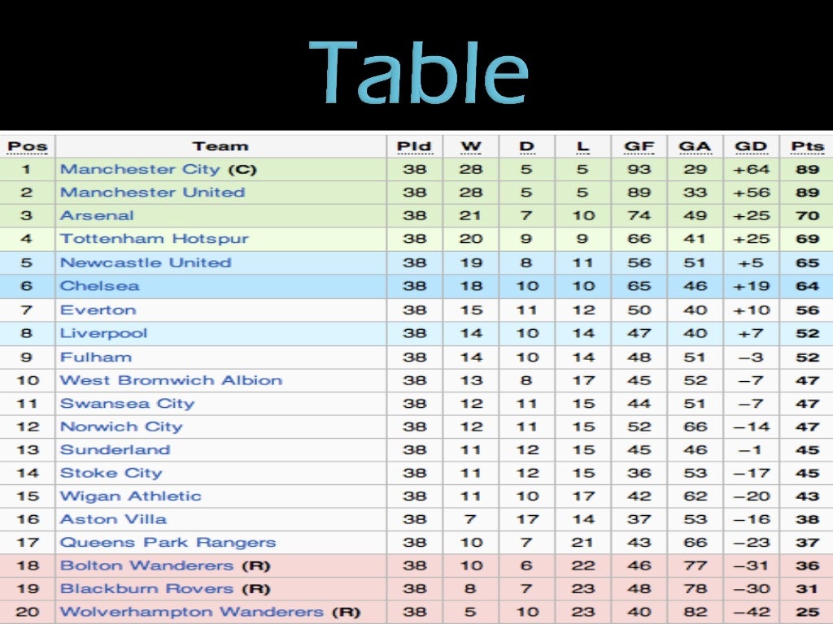Image resolution: width=833 pixels, height=624 pixels.
Task: Click the Newcastle United link
Action: 146,262
